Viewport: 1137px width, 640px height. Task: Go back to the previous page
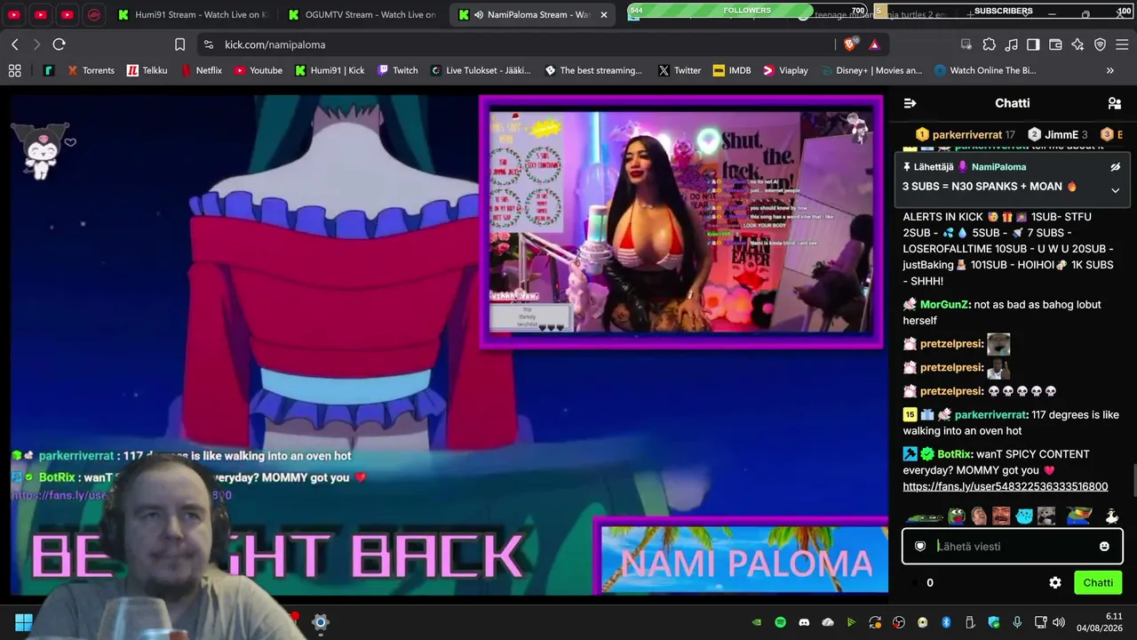tap(15, 44)
